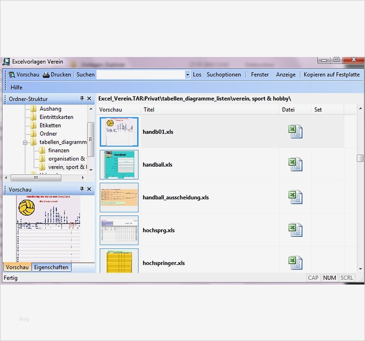This screenshot has height=341, width=365.
Task: Click the Suchen label button
Action: 86,75
